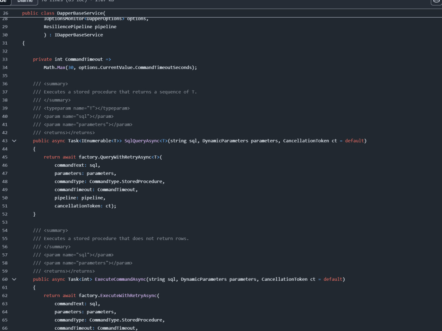Click comment 'does not return rows.' on line 55
442x331 pixels.
pyautogui.click(x=160, y=239)
